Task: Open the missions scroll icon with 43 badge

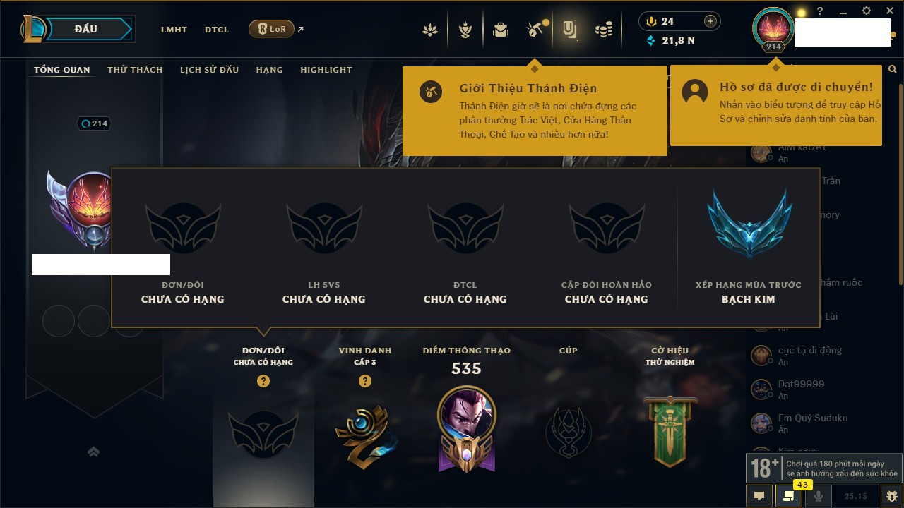Action: [788, 496]
